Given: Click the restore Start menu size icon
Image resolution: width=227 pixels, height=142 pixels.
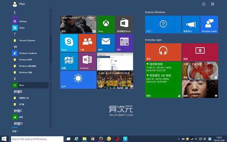Looking at the screenshot, I should coord(213,4).
